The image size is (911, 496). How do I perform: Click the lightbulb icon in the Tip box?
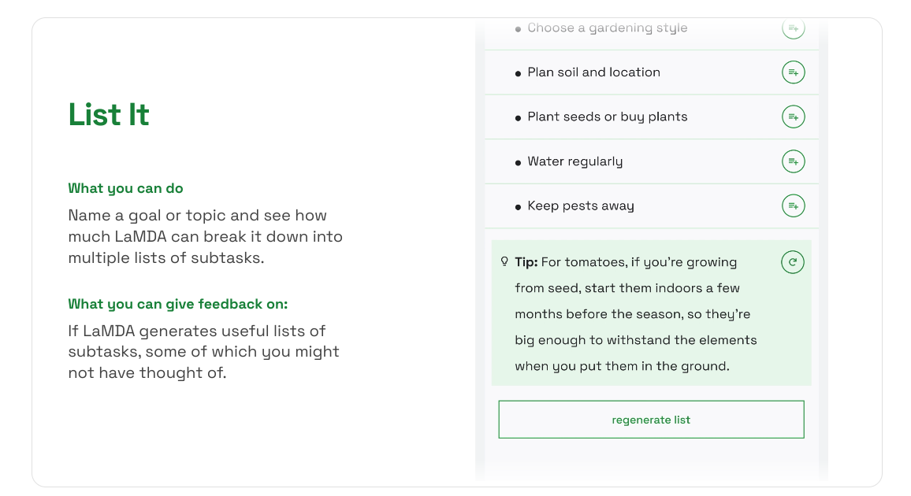coord(505,261)
